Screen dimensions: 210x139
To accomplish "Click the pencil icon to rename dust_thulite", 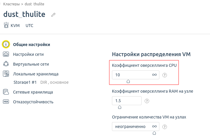I will 53,15.
